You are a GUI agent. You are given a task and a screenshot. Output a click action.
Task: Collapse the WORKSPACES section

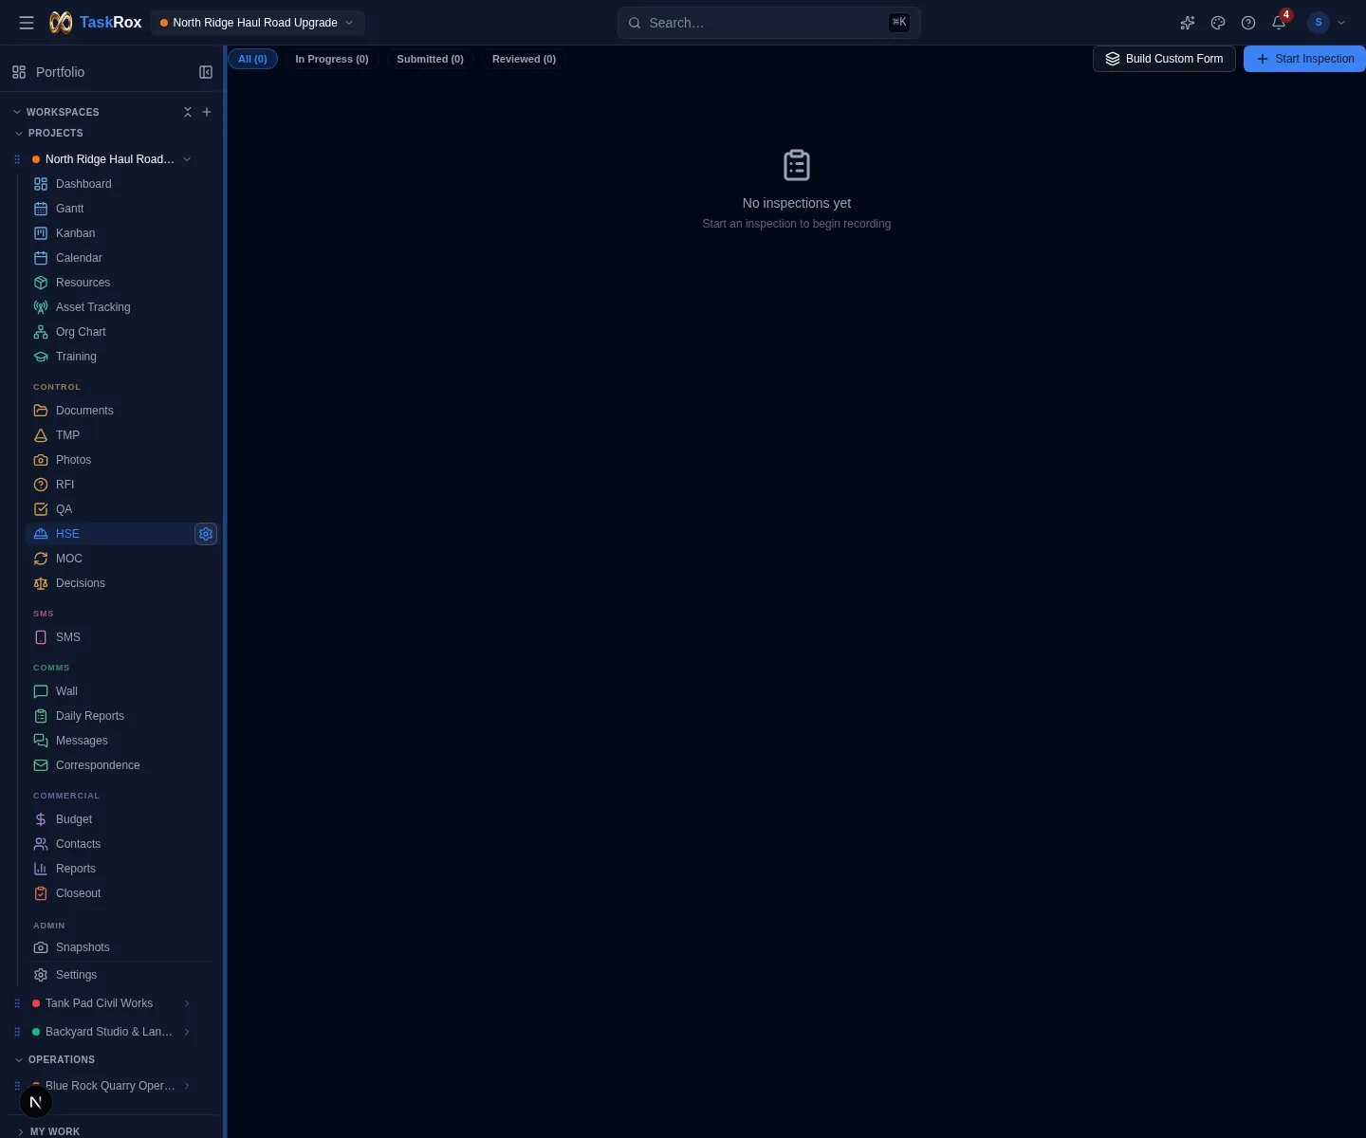click(17, 112)
